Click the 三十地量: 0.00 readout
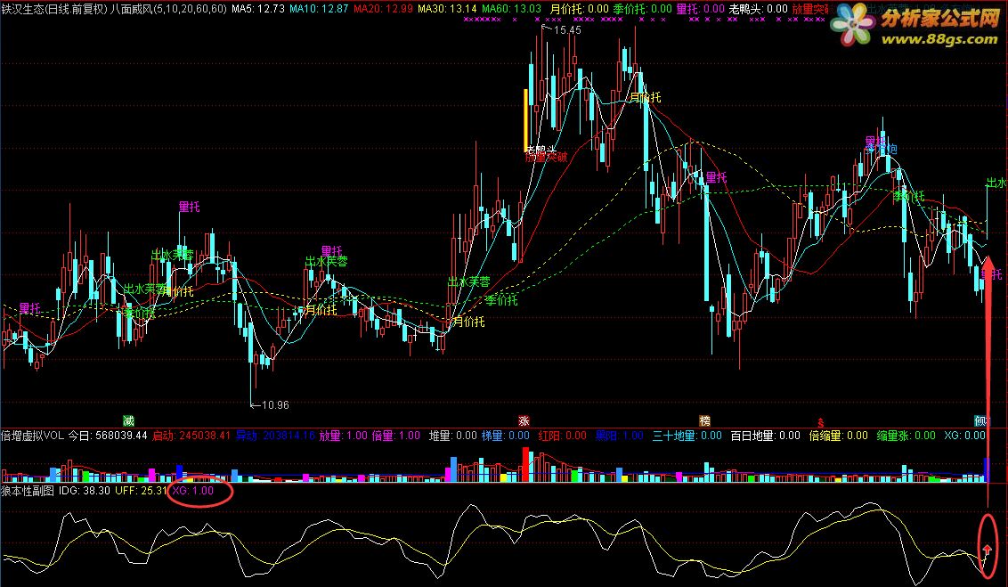The height and width of the screenshot is (587, 1008). 687,436
